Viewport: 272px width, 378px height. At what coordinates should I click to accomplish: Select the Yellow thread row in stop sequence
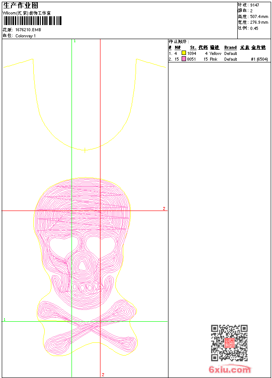point(215,53)
